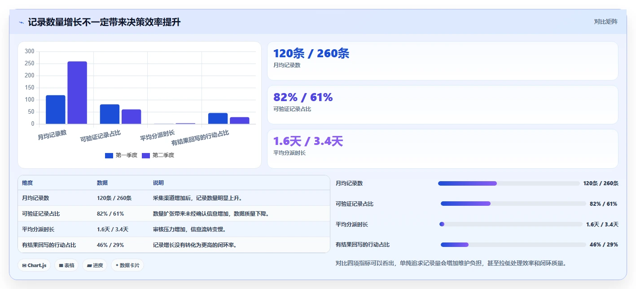The image size is (636, 289).
Task: Click the 说明 table column header
Action: tap(158, 183)
